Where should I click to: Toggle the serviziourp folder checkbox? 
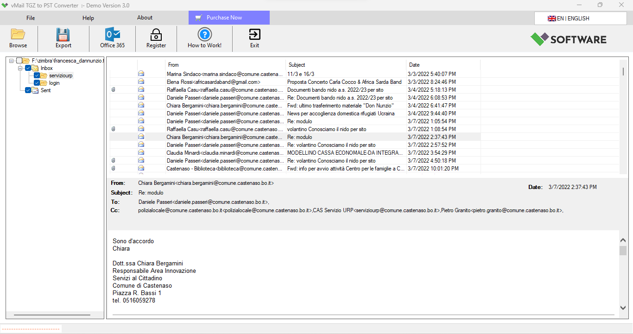point(37,76)
